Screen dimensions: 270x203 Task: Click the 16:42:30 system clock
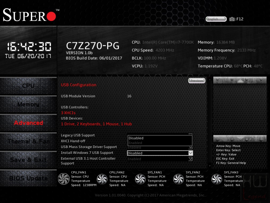(29, 47)
